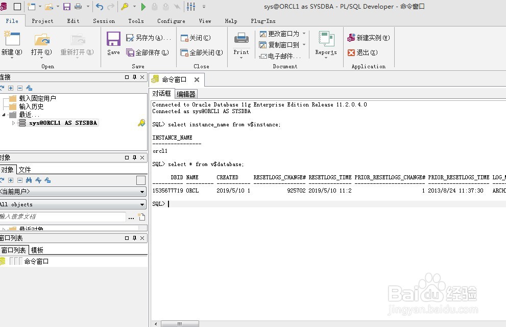Toggle the square box in 对象 toolbar
This screenshot has height=327, width=506.
click(x=141, y=180)
